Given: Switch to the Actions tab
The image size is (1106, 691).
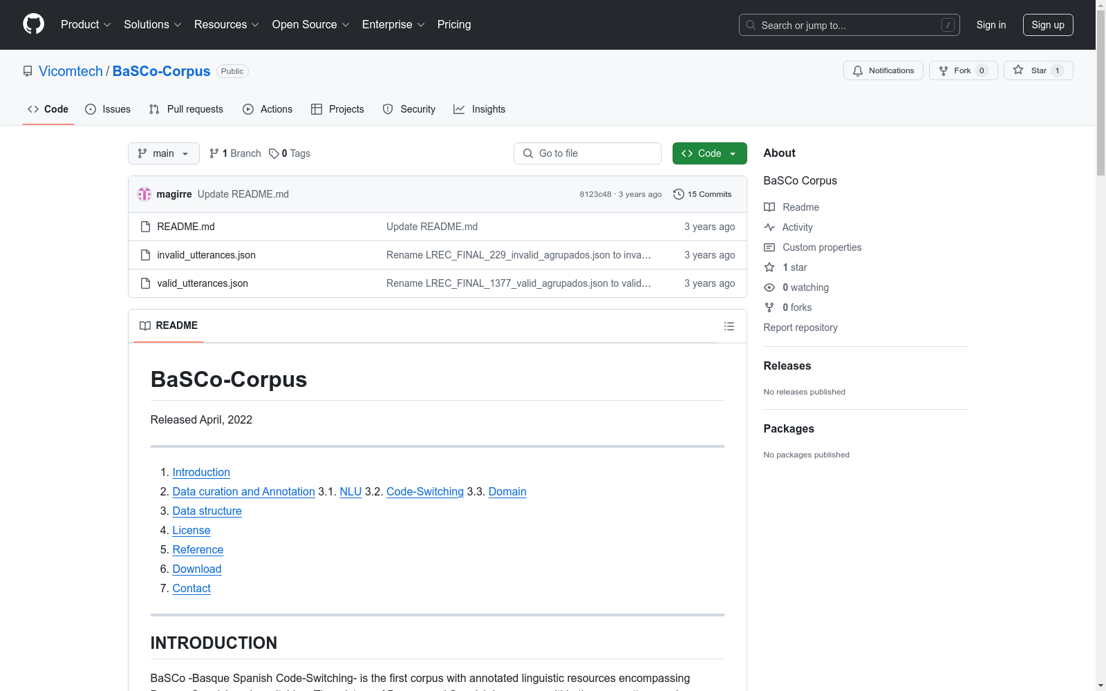Looking at the screenshot, I should click(268, 109).
